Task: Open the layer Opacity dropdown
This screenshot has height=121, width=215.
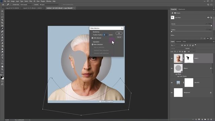Action: [x=195, y=48]
